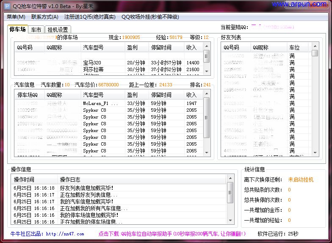
Task: Click 停留时间 header in 汽车信息 table
Action: coord(166,95)
